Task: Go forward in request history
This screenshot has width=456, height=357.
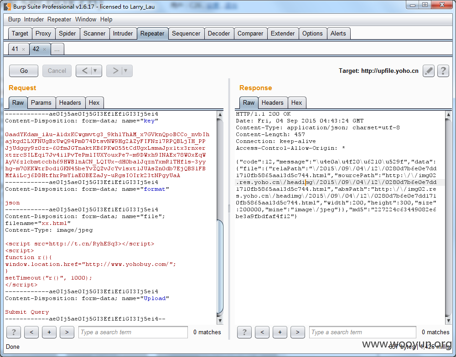Action: pos(115,71)
